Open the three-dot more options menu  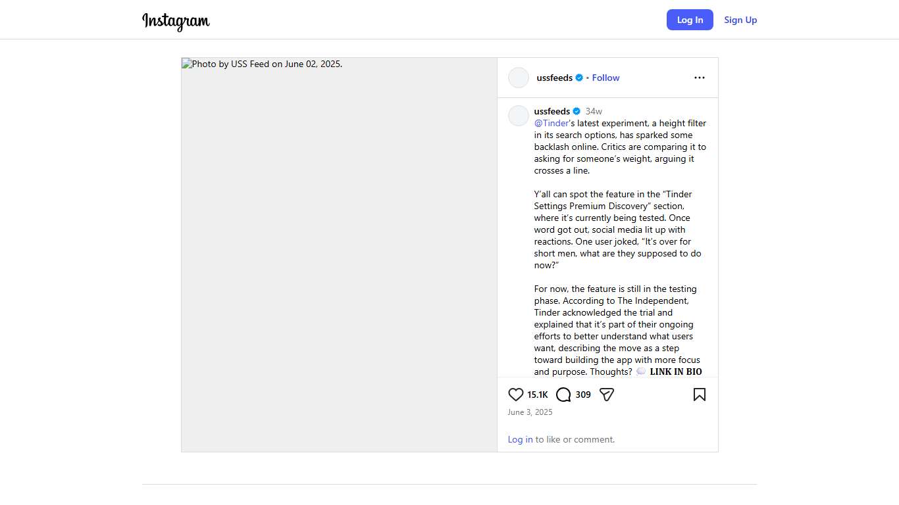pos(700,78)
